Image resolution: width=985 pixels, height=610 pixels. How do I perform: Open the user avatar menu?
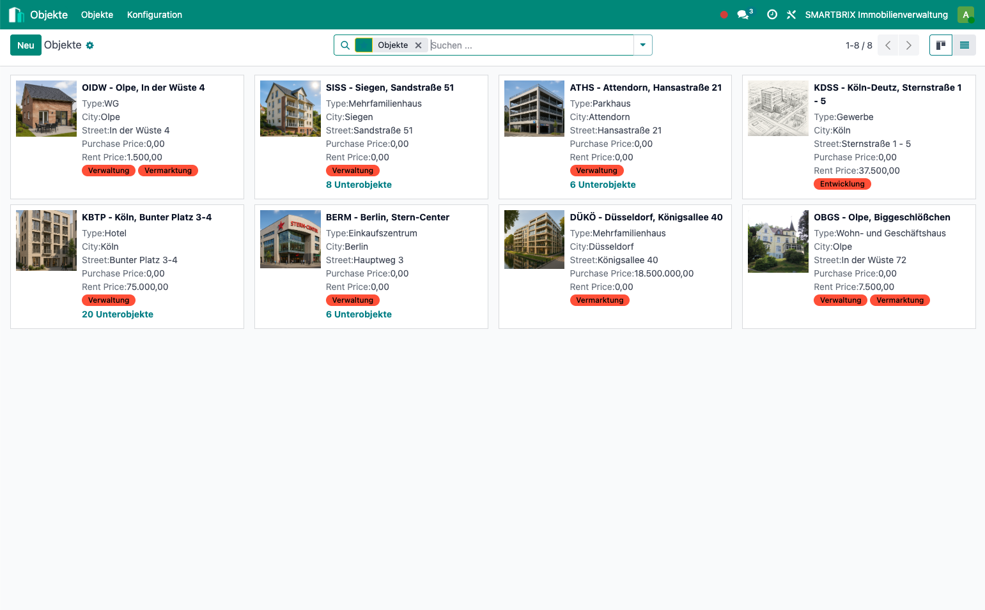(x=965, y=15)
